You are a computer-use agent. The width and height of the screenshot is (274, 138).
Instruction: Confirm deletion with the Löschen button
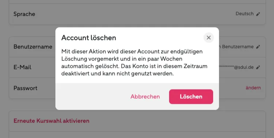click(x=191, y=97)
